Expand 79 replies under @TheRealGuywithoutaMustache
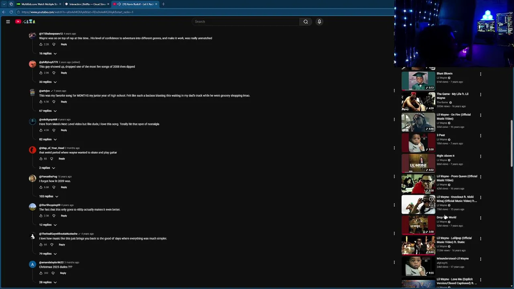Viewport: 514px width, 289px height. tap(48, 254)
